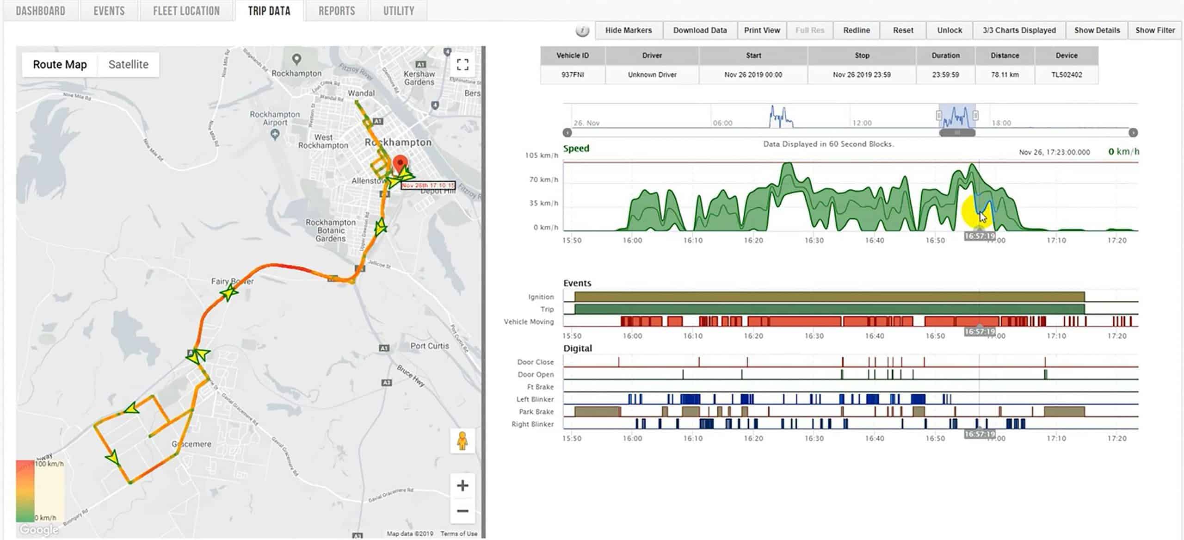Open the 3/3 Charts Displayed selector

click(x=1019, y=31)
